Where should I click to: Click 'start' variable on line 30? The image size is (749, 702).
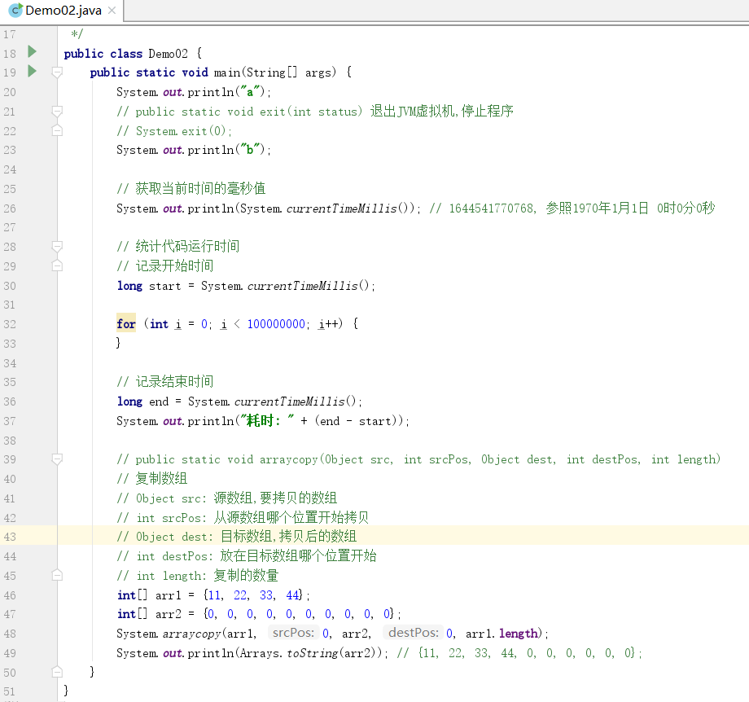click(x=164, y=286)
